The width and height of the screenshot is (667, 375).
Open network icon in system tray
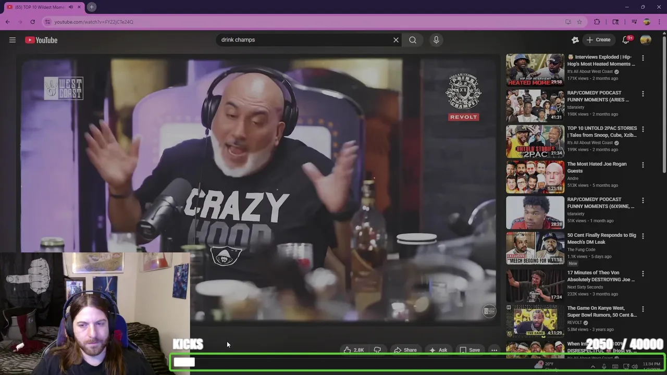pos(626,367)
